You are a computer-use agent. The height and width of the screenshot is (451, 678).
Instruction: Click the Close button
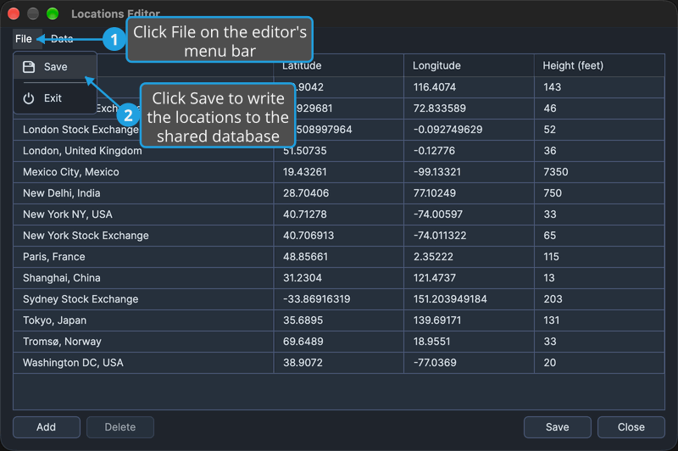(x=631, y=426)
